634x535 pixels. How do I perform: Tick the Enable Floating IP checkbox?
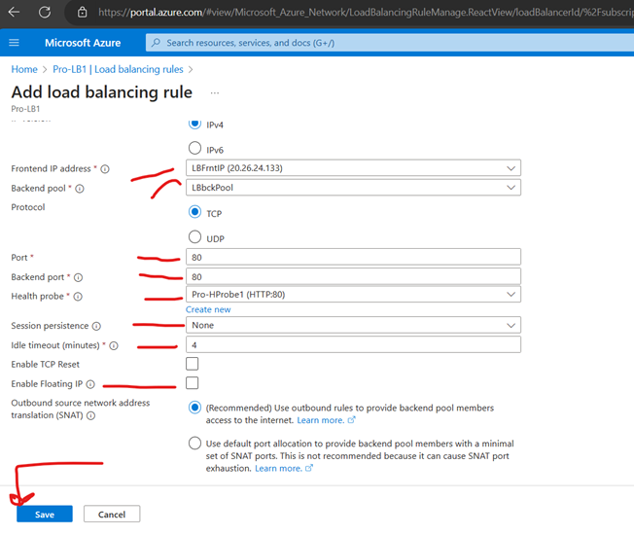(193, 382)
